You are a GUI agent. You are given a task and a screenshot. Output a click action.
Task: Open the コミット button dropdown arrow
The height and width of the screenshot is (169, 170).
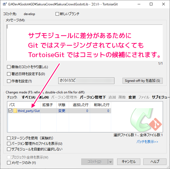click(x=110, y=162)
